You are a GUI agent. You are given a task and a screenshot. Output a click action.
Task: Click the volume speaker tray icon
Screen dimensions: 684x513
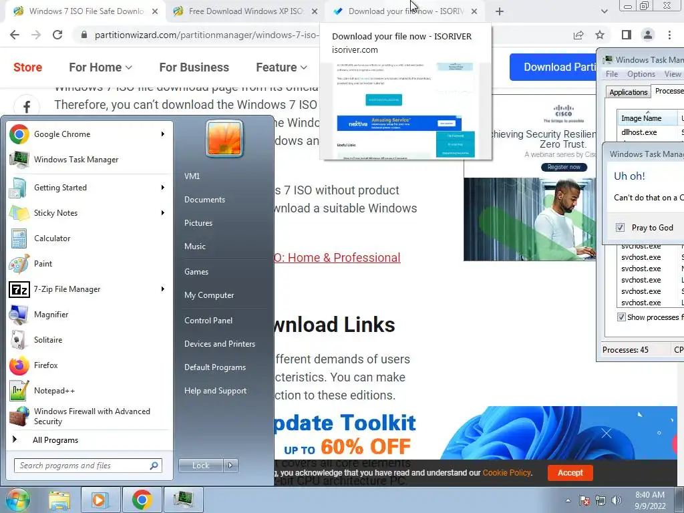[617, 500]
